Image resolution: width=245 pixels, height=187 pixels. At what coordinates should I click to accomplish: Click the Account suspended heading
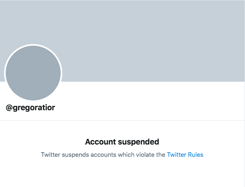[x=122, y=142]
